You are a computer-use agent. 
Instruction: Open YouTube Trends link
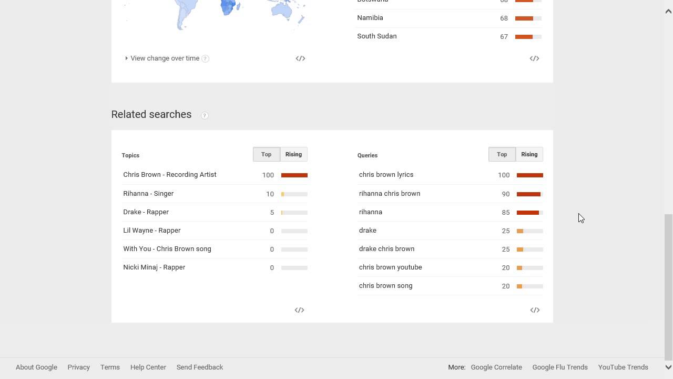click(x=623, y=367)
